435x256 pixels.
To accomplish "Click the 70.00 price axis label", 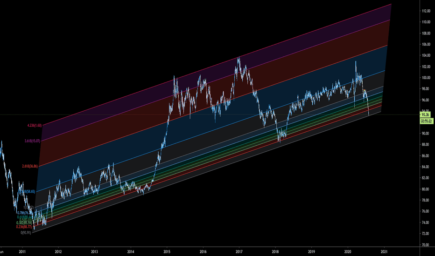I will (x=426, y=245).
